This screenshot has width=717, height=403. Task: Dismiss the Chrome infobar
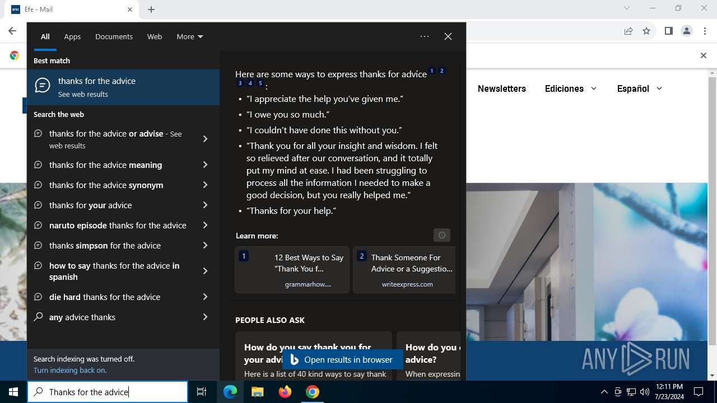point(704,55)
